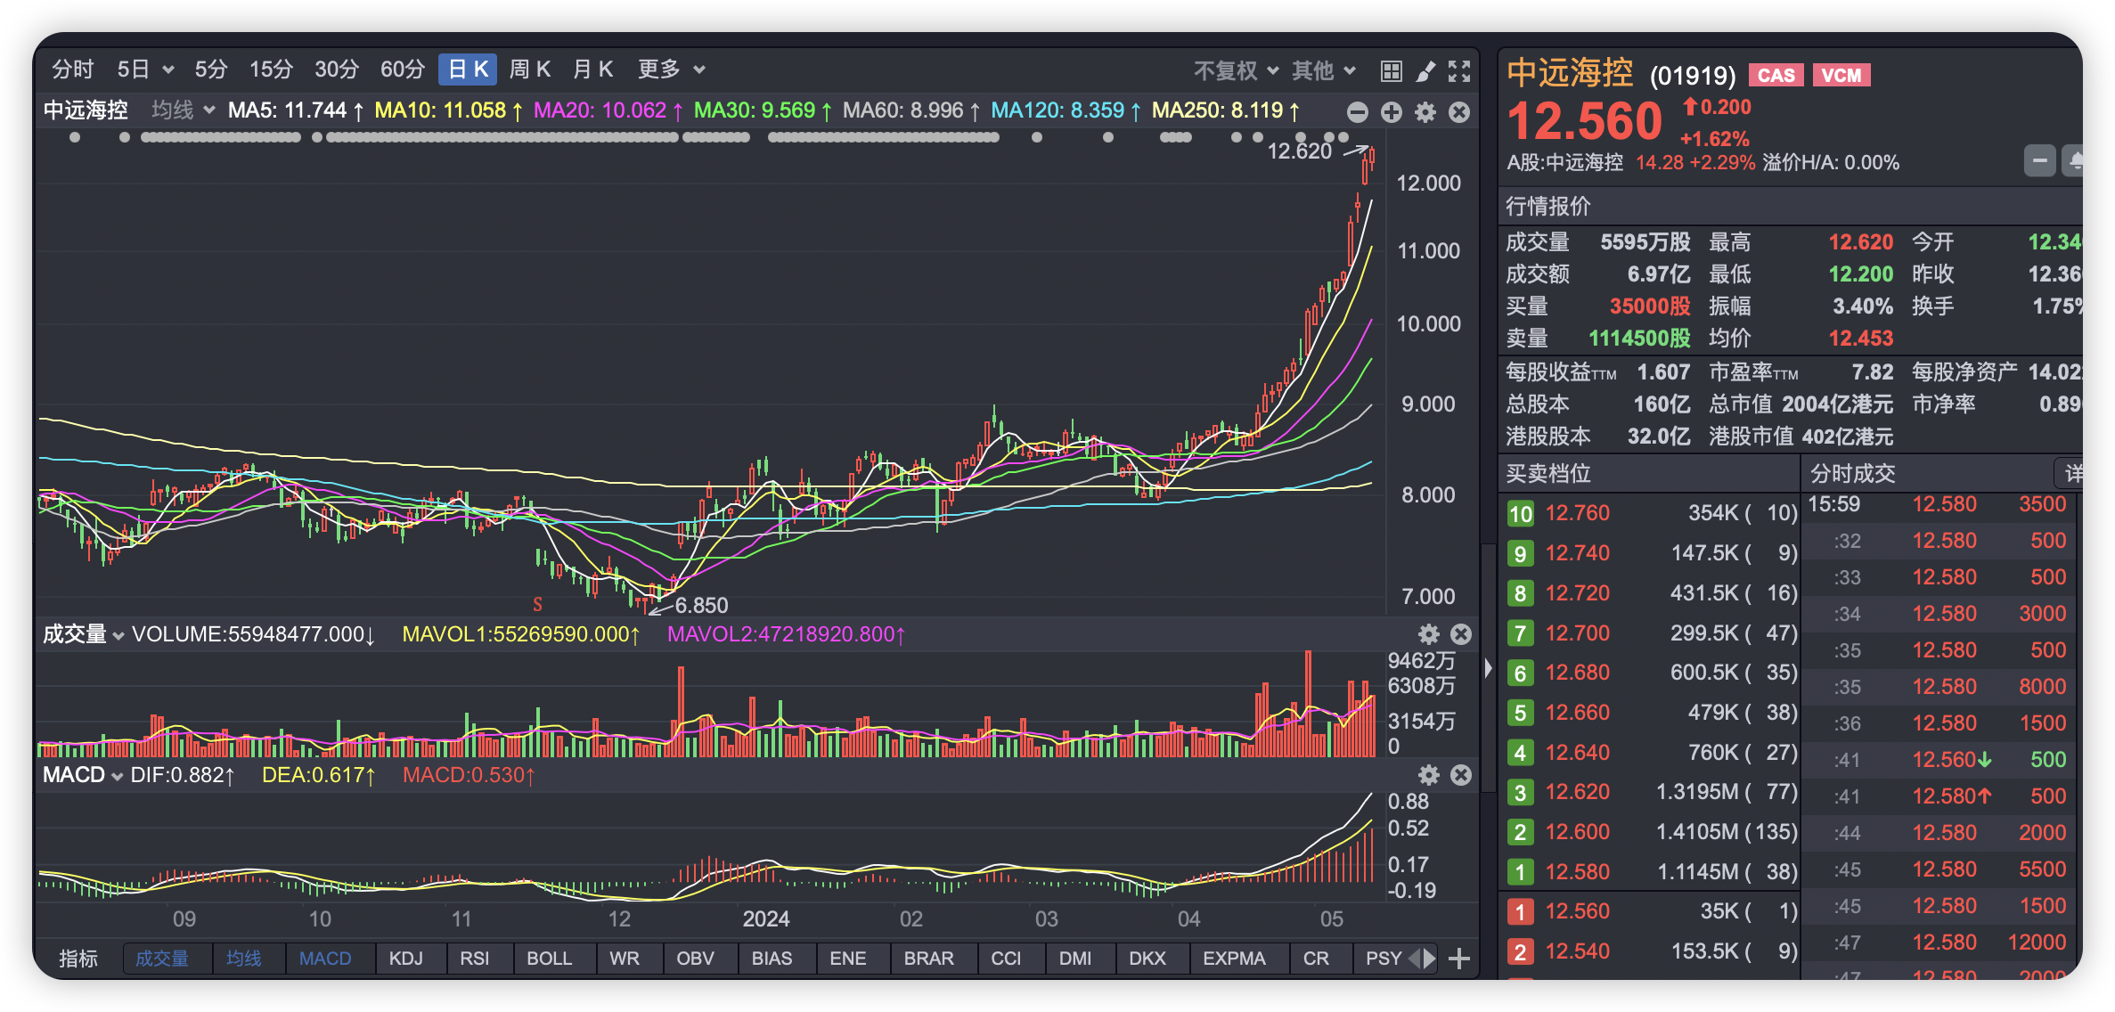Select the 日K daily chart tab

(x=468, y=69)
